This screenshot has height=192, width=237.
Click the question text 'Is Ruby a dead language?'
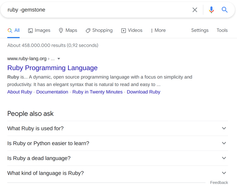point(39,158)
